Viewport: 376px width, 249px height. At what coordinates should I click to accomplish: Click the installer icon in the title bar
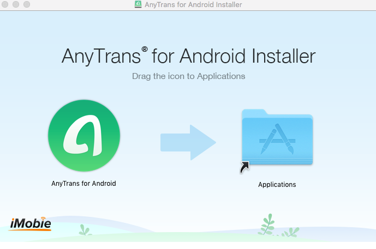point(138,4)
